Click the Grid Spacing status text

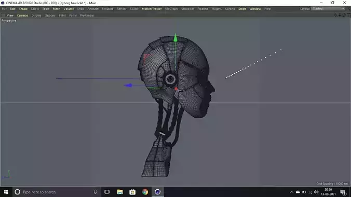coord(332,184)
